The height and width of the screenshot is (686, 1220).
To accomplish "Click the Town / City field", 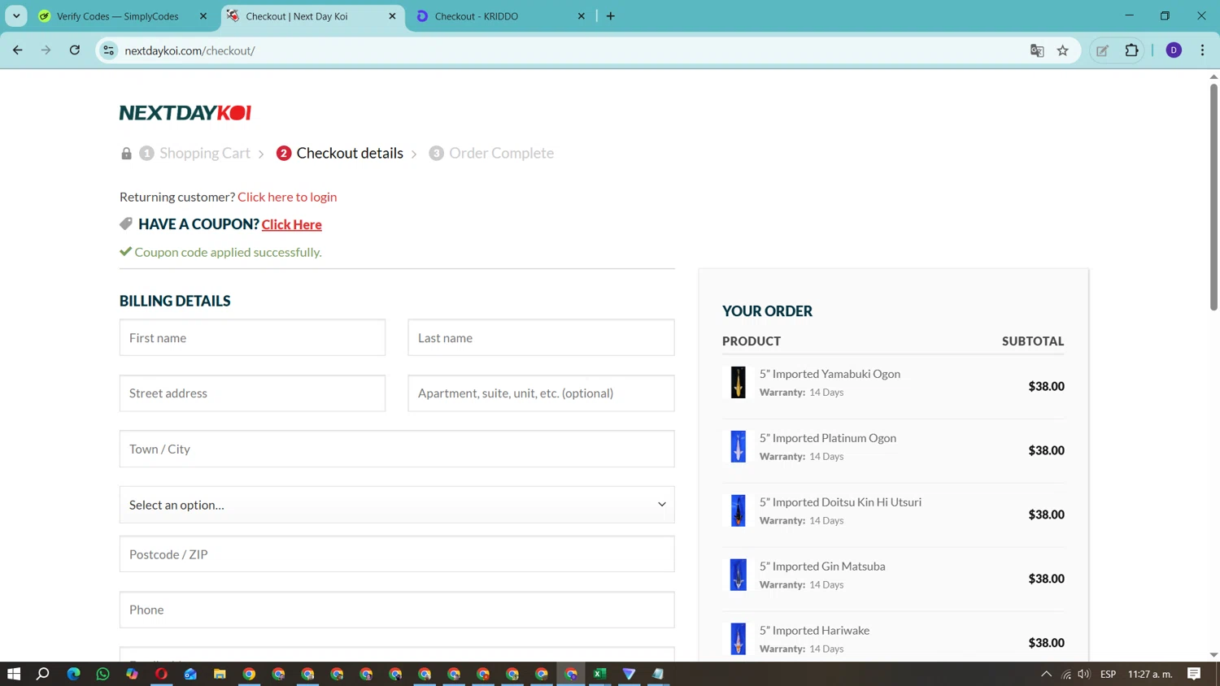I will (397, 449).
